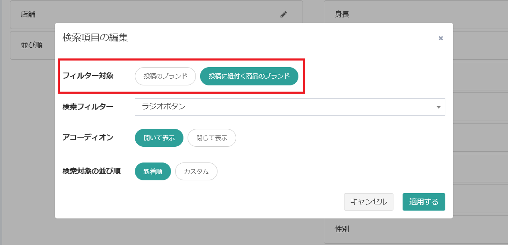Image resolution: width=508 pixels, height=245 pixels.
Task: Choose 閉じて表示 for accordion
Action: [212, 138]
